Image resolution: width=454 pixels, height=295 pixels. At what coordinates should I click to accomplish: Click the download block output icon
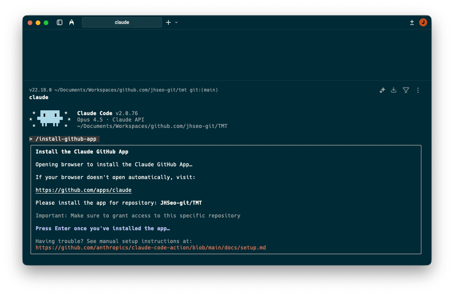(x=394, y=90)
